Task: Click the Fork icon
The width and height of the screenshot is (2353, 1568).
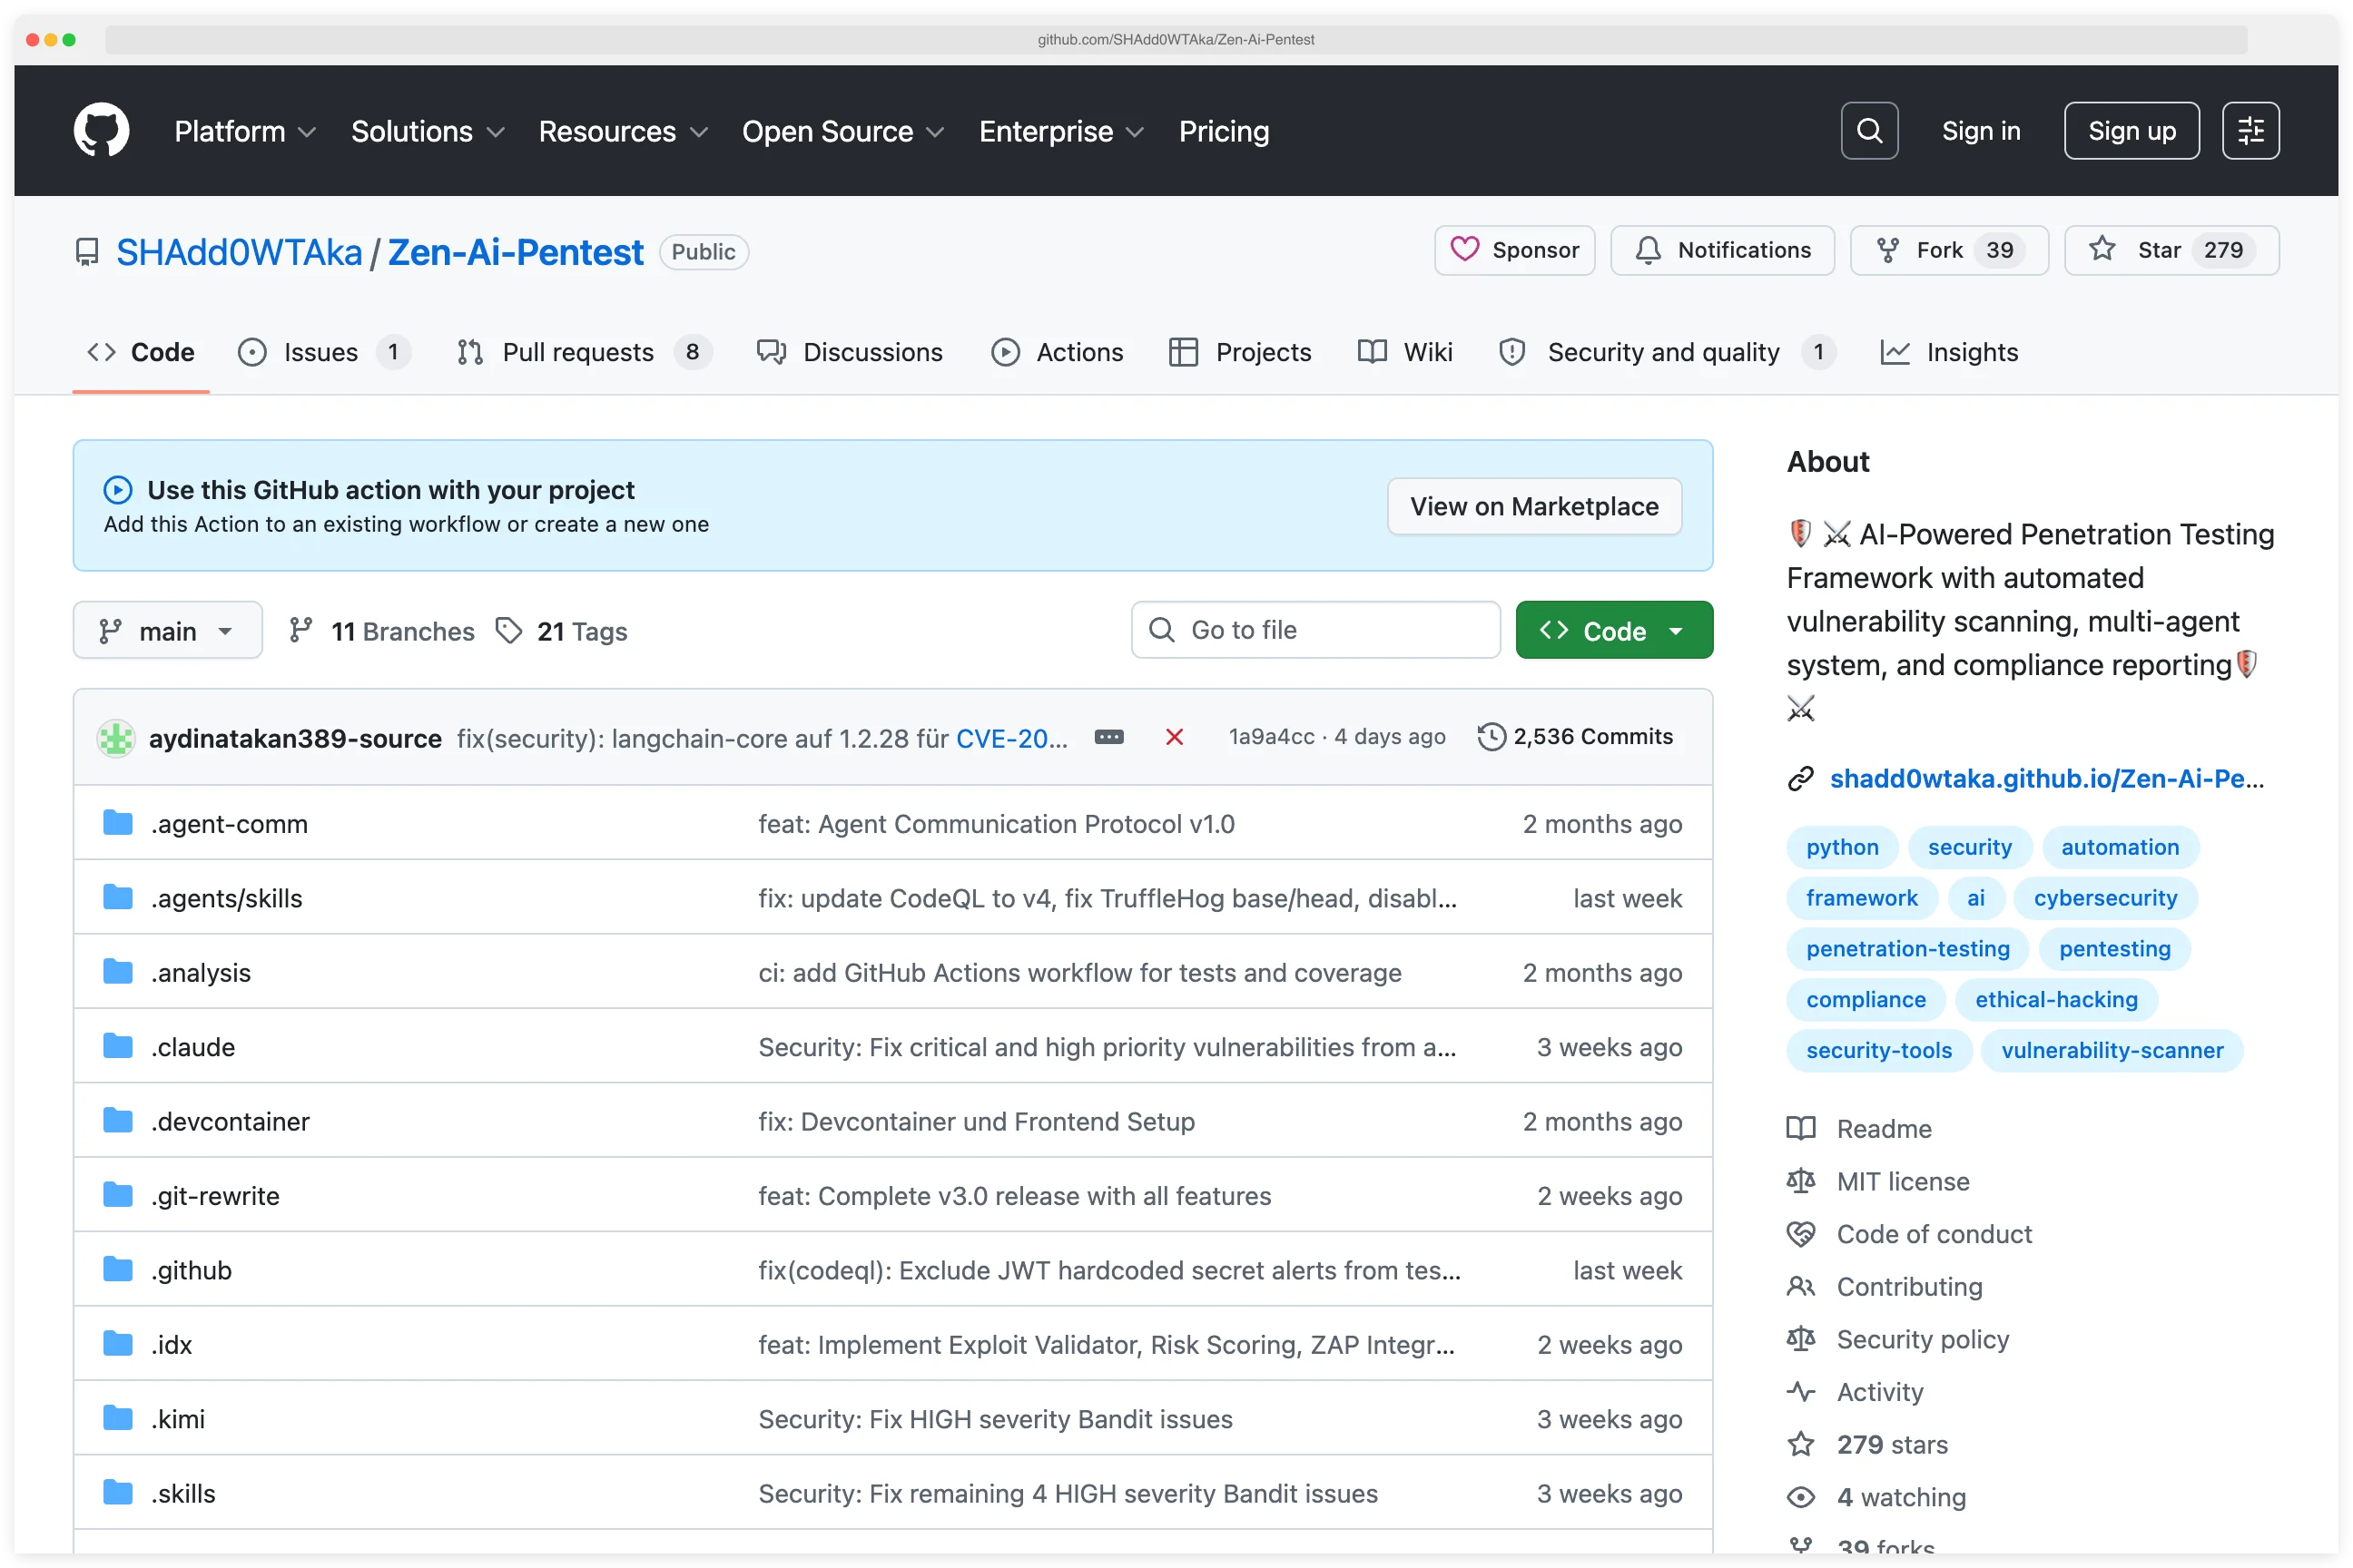Action: [1888, 250]
